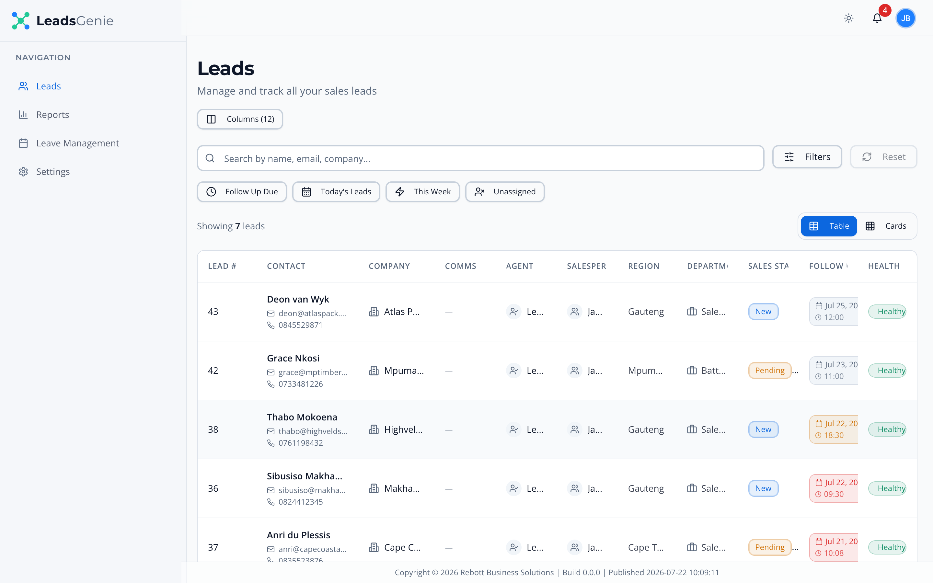Open contact Thabo Mokoena
This screenshot has height=583, width=933.
tap(302, 417)
